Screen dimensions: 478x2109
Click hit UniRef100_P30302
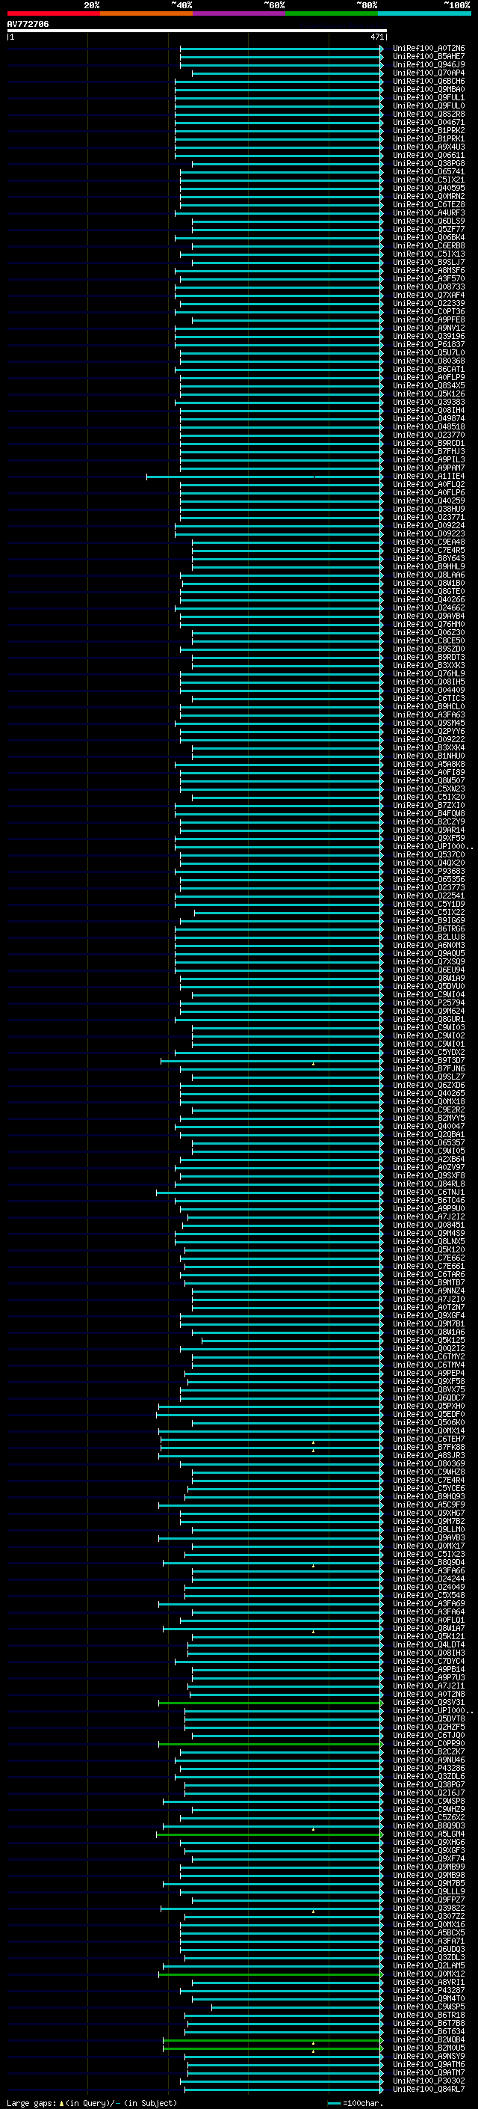point(428,2081)
